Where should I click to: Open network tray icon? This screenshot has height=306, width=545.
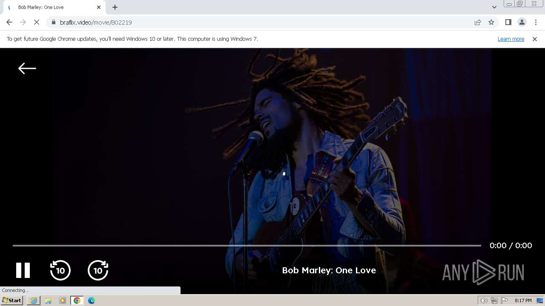tap(494, 300)
